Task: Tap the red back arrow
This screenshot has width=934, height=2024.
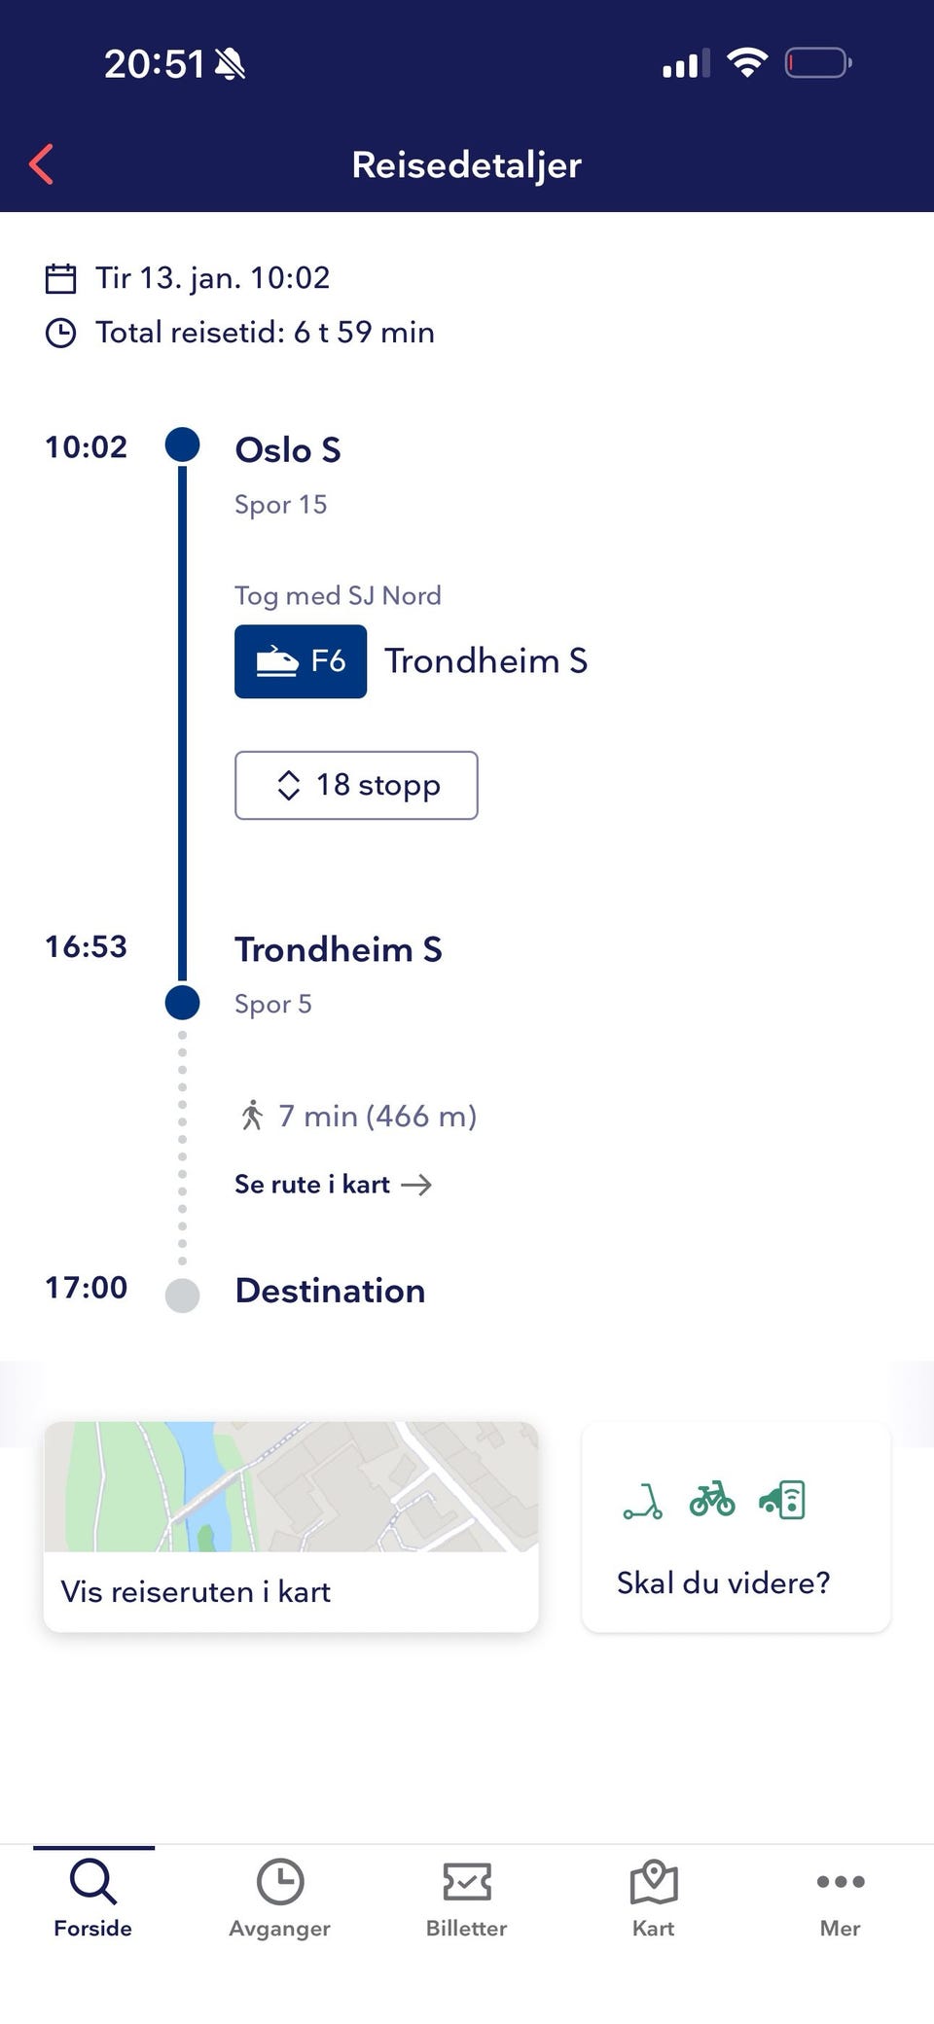Action: (x=41, y=163)
